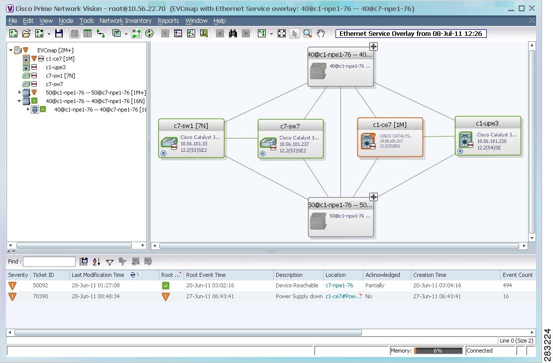Open the Layout dropdown arrow
Screen dimensions: 553x363
pyautogui.click(x=271, y=34)
